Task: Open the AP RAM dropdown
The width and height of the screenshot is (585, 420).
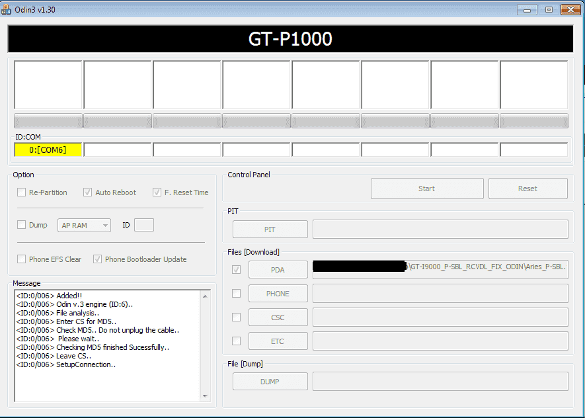Action: pyautogui.click(x=84, y=225)
